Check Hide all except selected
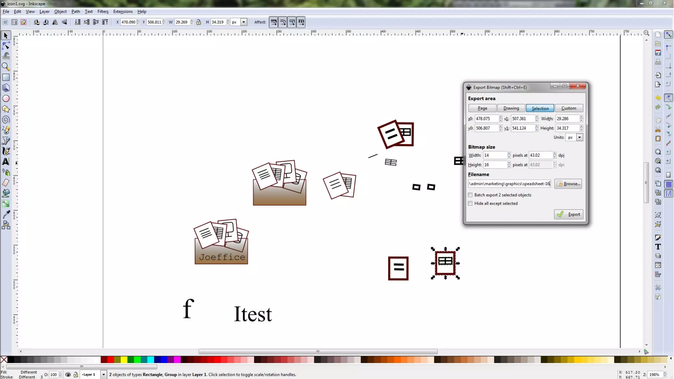 pyautogui.click(x=470, y=203)
